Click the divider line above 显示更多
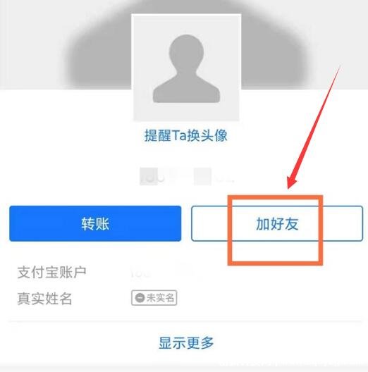Screen dimensions: 368x372 [x=185, y=321]
